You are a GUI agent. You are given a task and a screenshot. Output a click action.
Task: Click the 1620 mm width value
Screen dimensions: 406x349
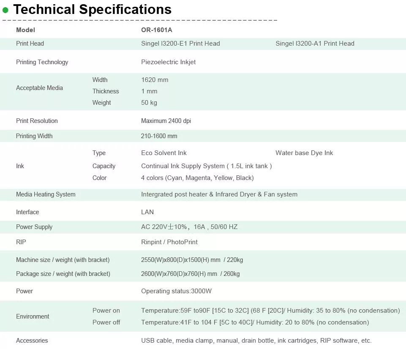click(x=155, y=80)
